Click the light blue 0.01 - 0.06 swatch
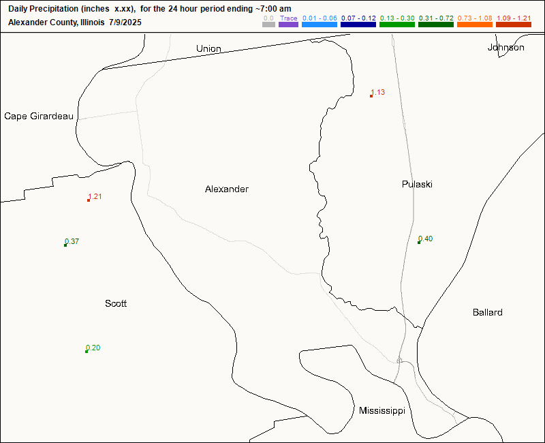This screenshot has height=443, width=545. [x=320, y=25]
